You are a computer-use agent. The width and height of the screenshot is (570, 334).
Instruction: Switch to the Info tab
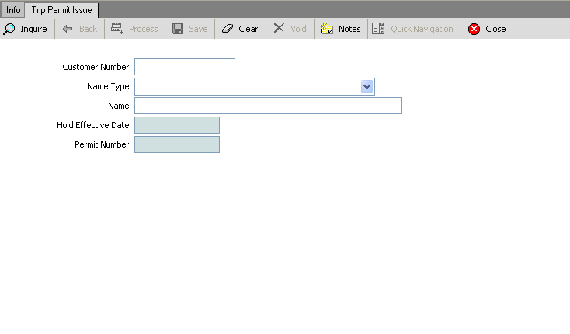pos(13,10)
